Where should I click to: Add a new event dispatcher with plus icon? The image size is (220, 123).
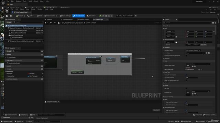[42, 79]
